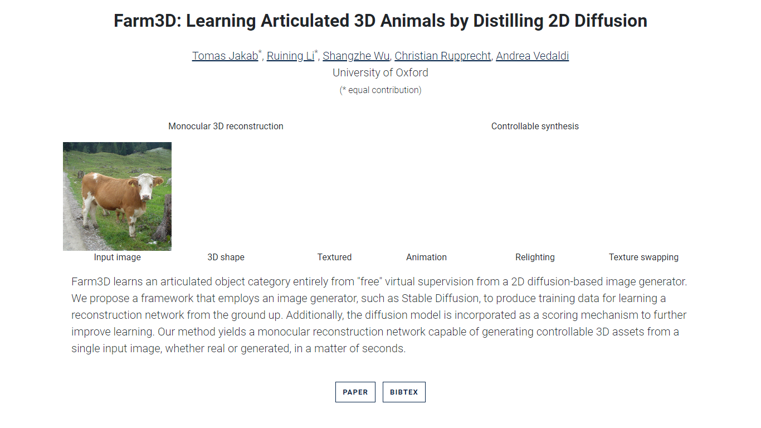Click the Input image caption
Viewport: 761px width, 428px height.
pos(117,257)
